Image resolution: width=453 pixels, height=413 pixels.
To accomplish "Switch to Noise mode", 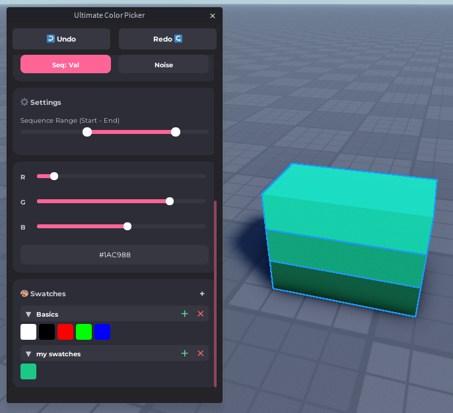I will point(163,65).
